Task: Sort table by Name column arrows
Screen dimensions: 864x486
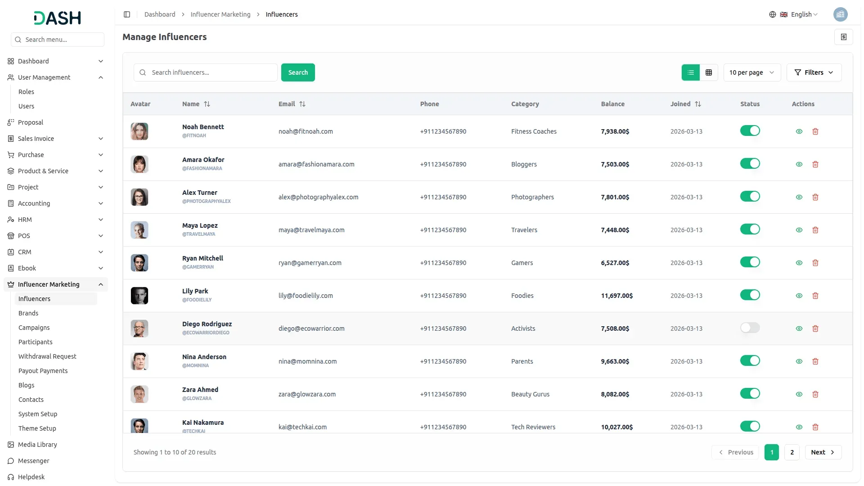Action: coord(207,104)
